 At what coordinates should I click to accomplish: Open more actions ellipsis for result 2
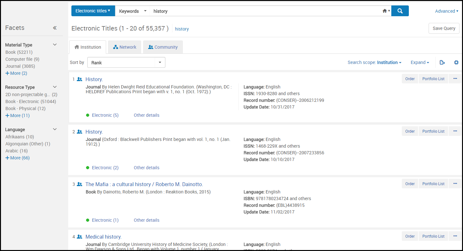coord(455,131)
